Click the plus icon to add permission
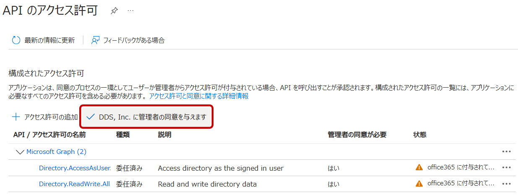 16,117
